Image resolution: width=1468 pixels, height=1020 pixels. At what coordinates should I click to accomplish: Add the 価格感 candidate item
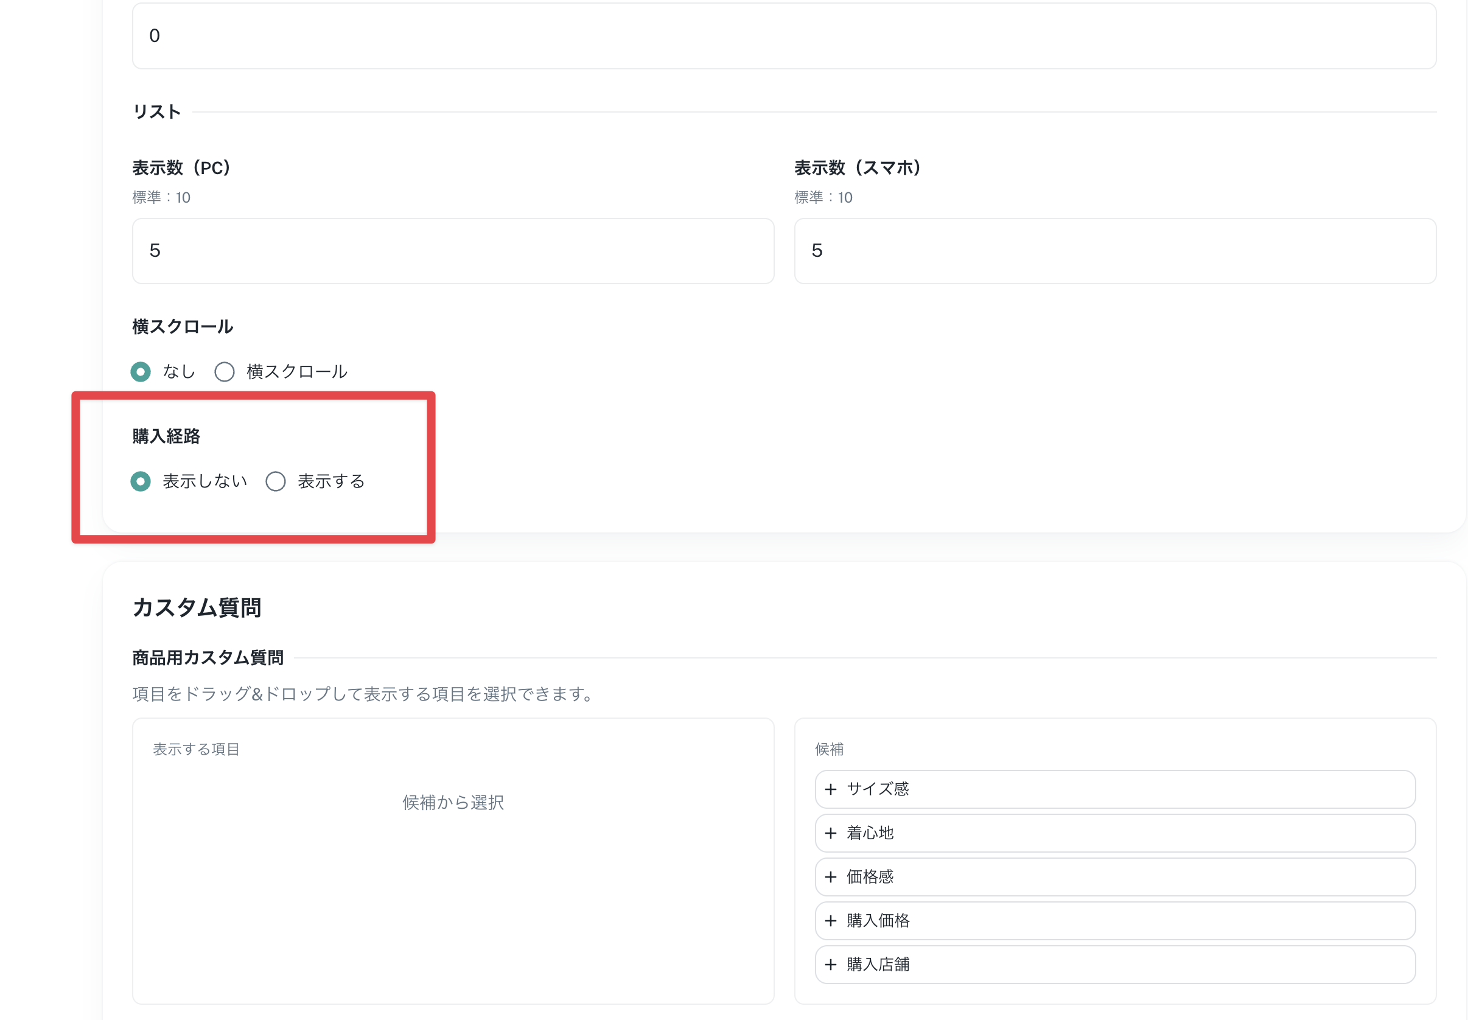pyautogui.click(x=1114, y=877)
